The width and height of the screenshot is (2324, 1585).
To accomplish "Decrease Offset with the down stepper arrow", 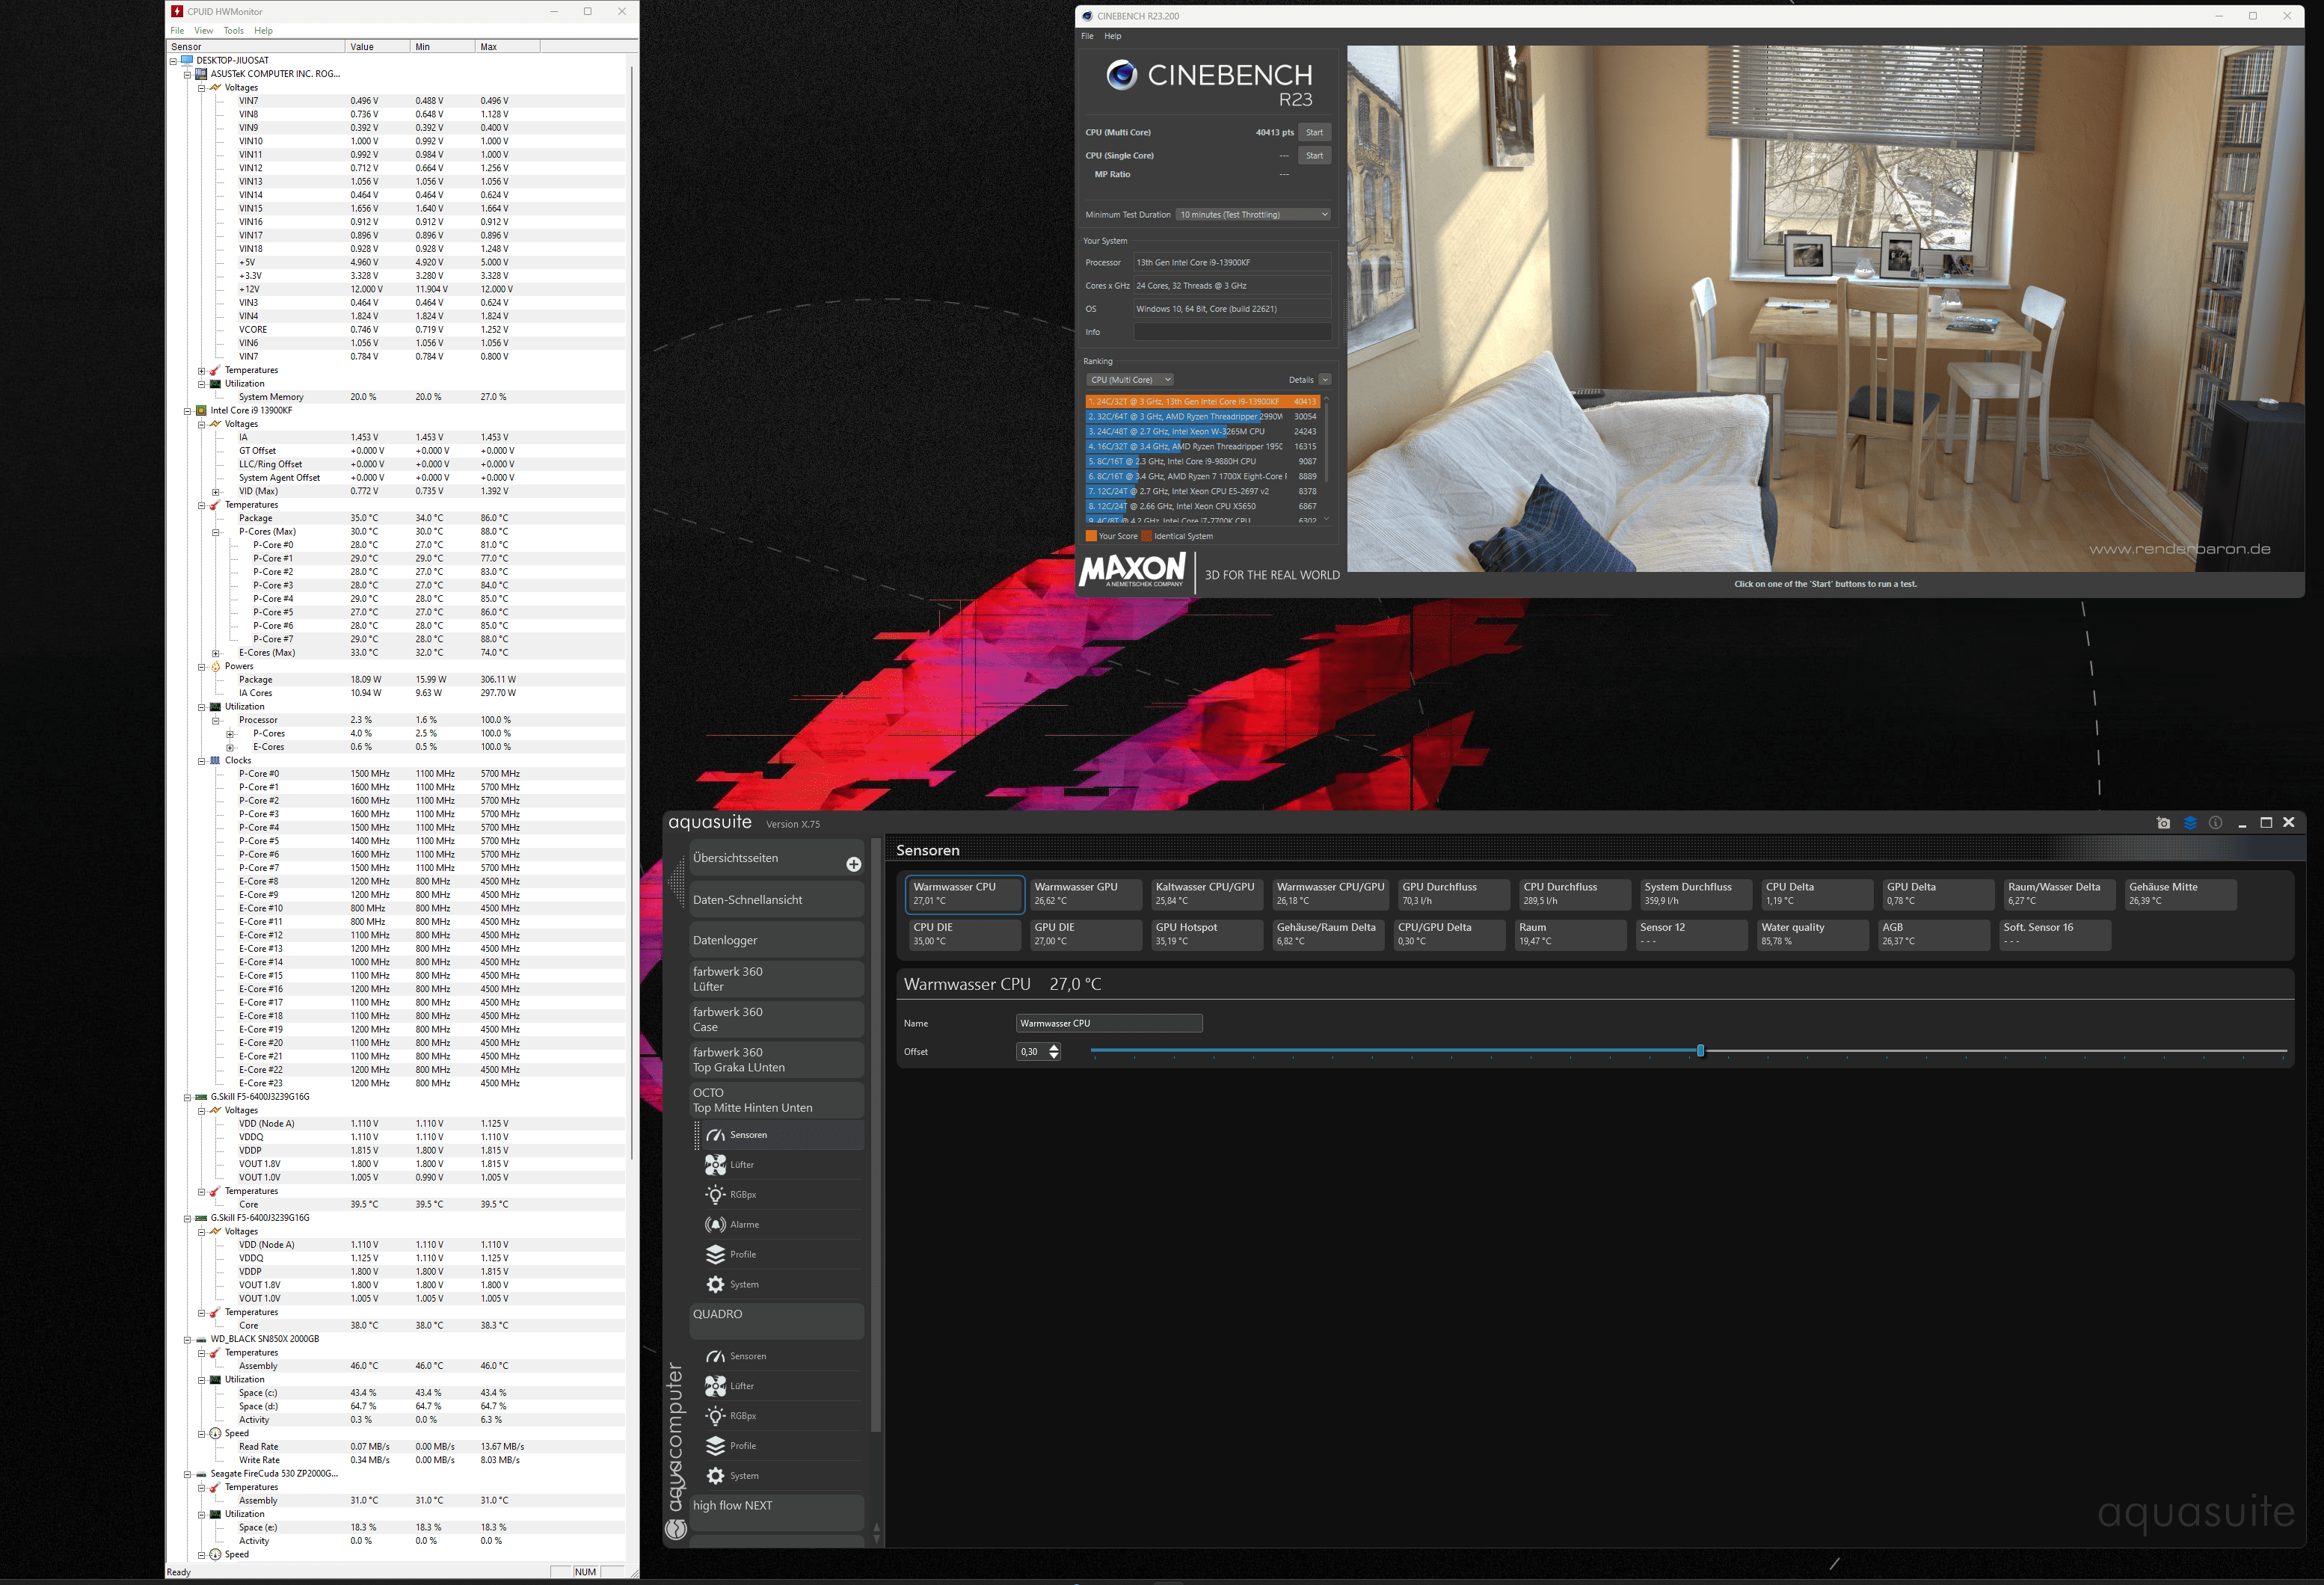I will 1054,1056.
